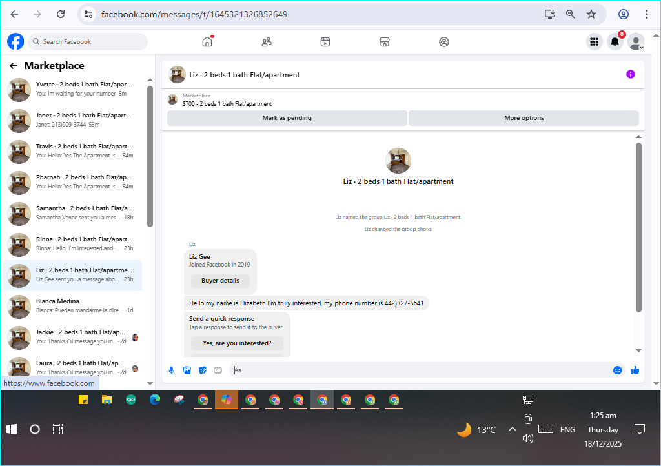
Task: Attach a photo using the image icon
Action: pos(187,370)
